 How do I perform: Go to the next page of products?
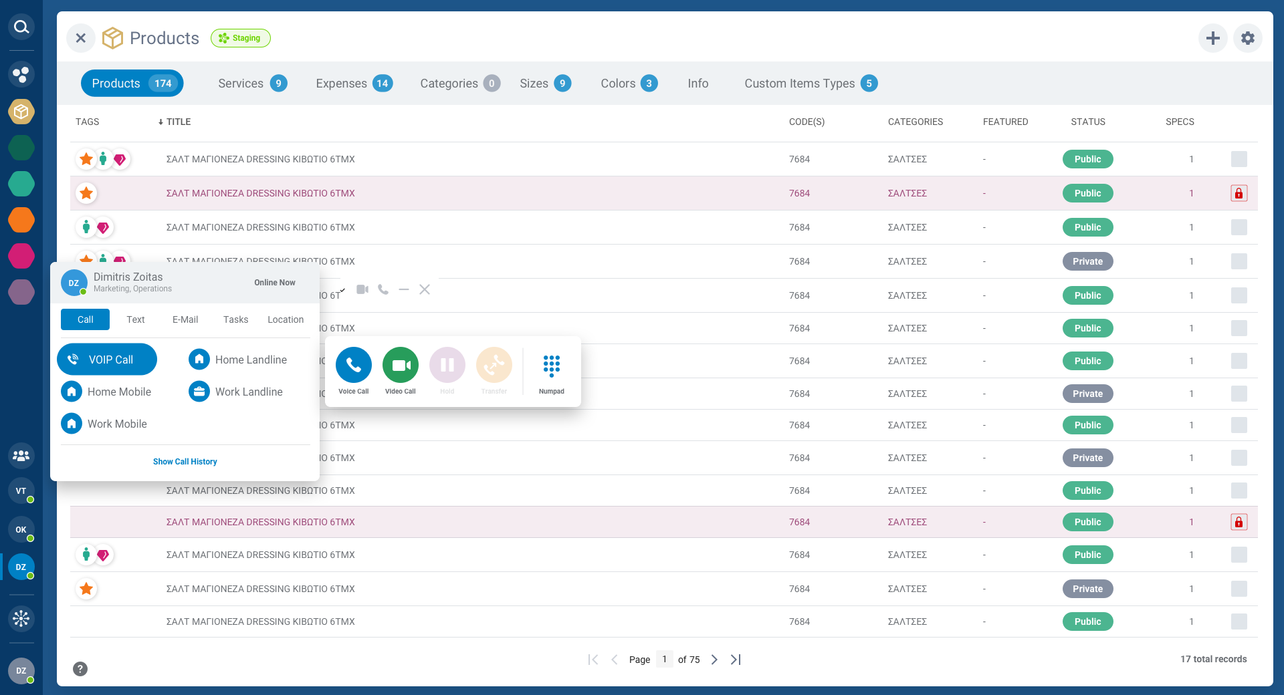coord(714,660)
